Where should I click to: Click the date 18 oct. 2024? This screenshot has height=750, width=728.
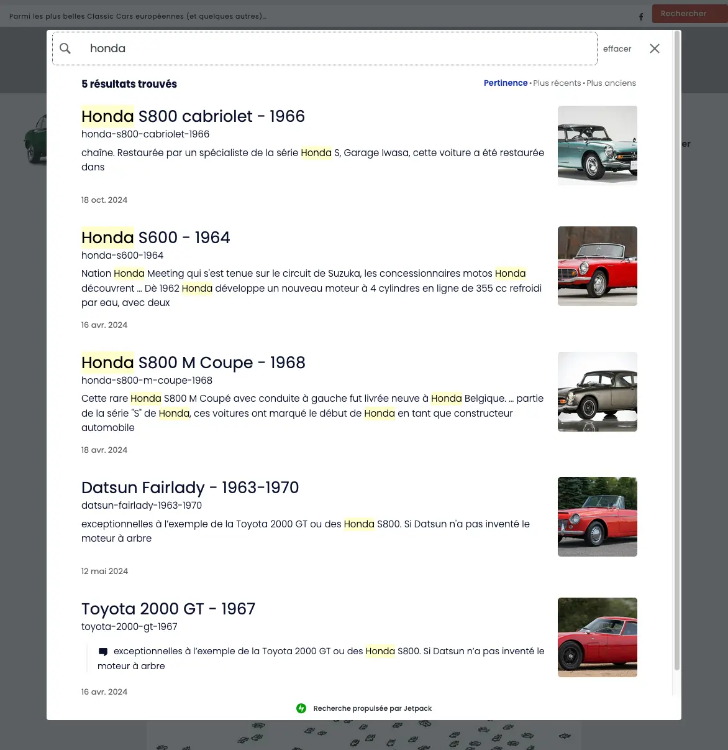tap(104, 200)
